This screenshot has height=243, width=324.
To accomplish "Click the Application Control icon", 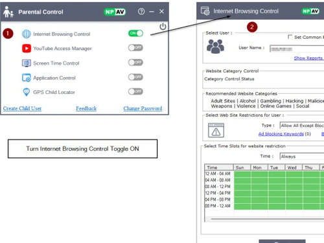I will [27, 78].
